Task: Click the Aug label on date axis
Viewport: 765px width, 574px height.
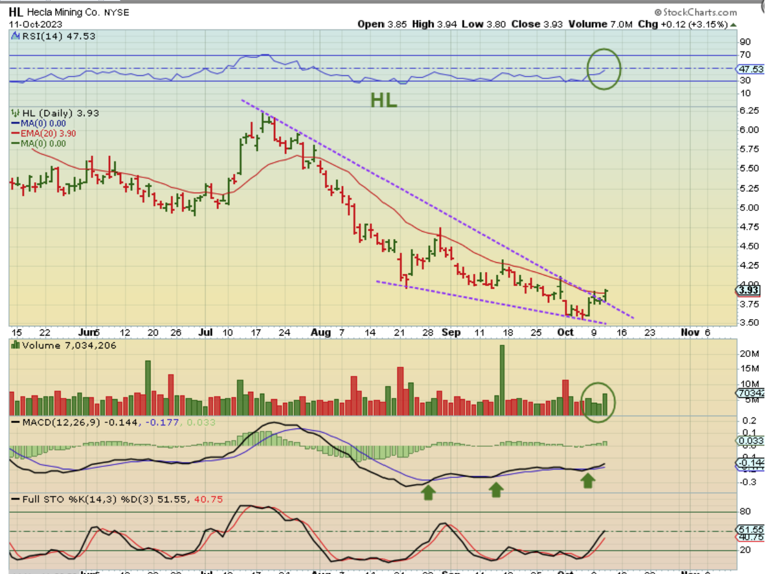Action: click(320, 332)
